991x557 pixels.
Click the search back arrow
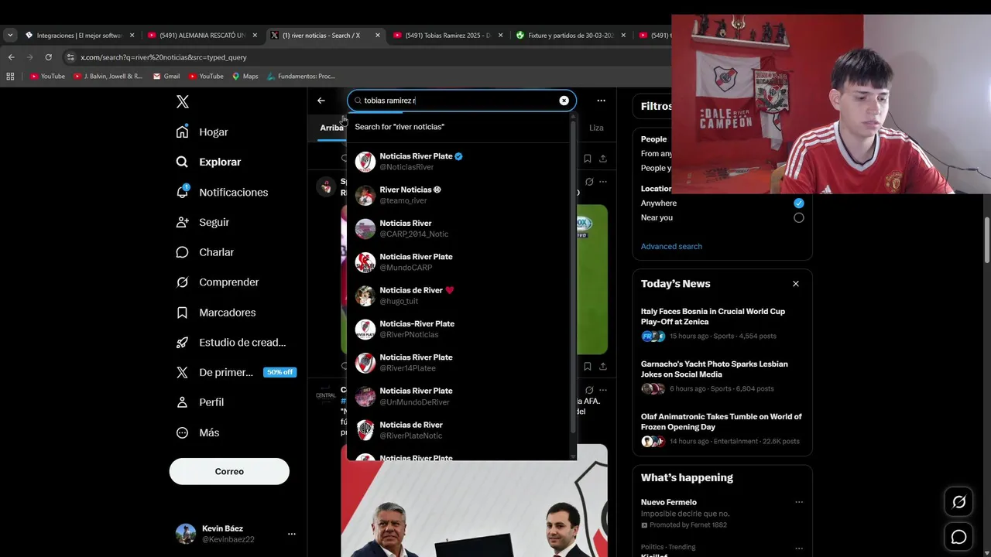pyautogui.click(x=321, y=101)
